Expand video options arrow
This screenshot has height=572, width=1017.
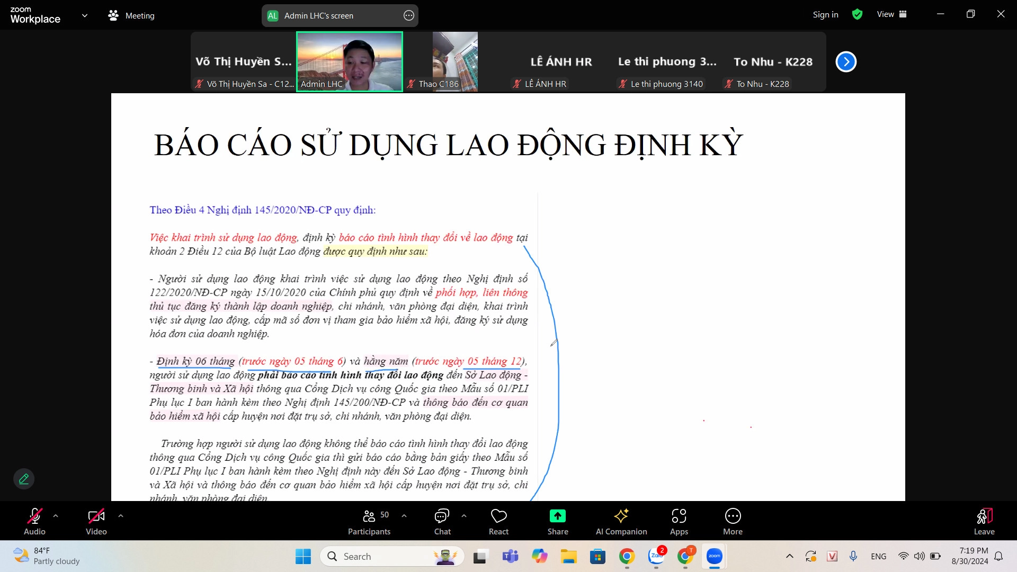coord(121,515)
